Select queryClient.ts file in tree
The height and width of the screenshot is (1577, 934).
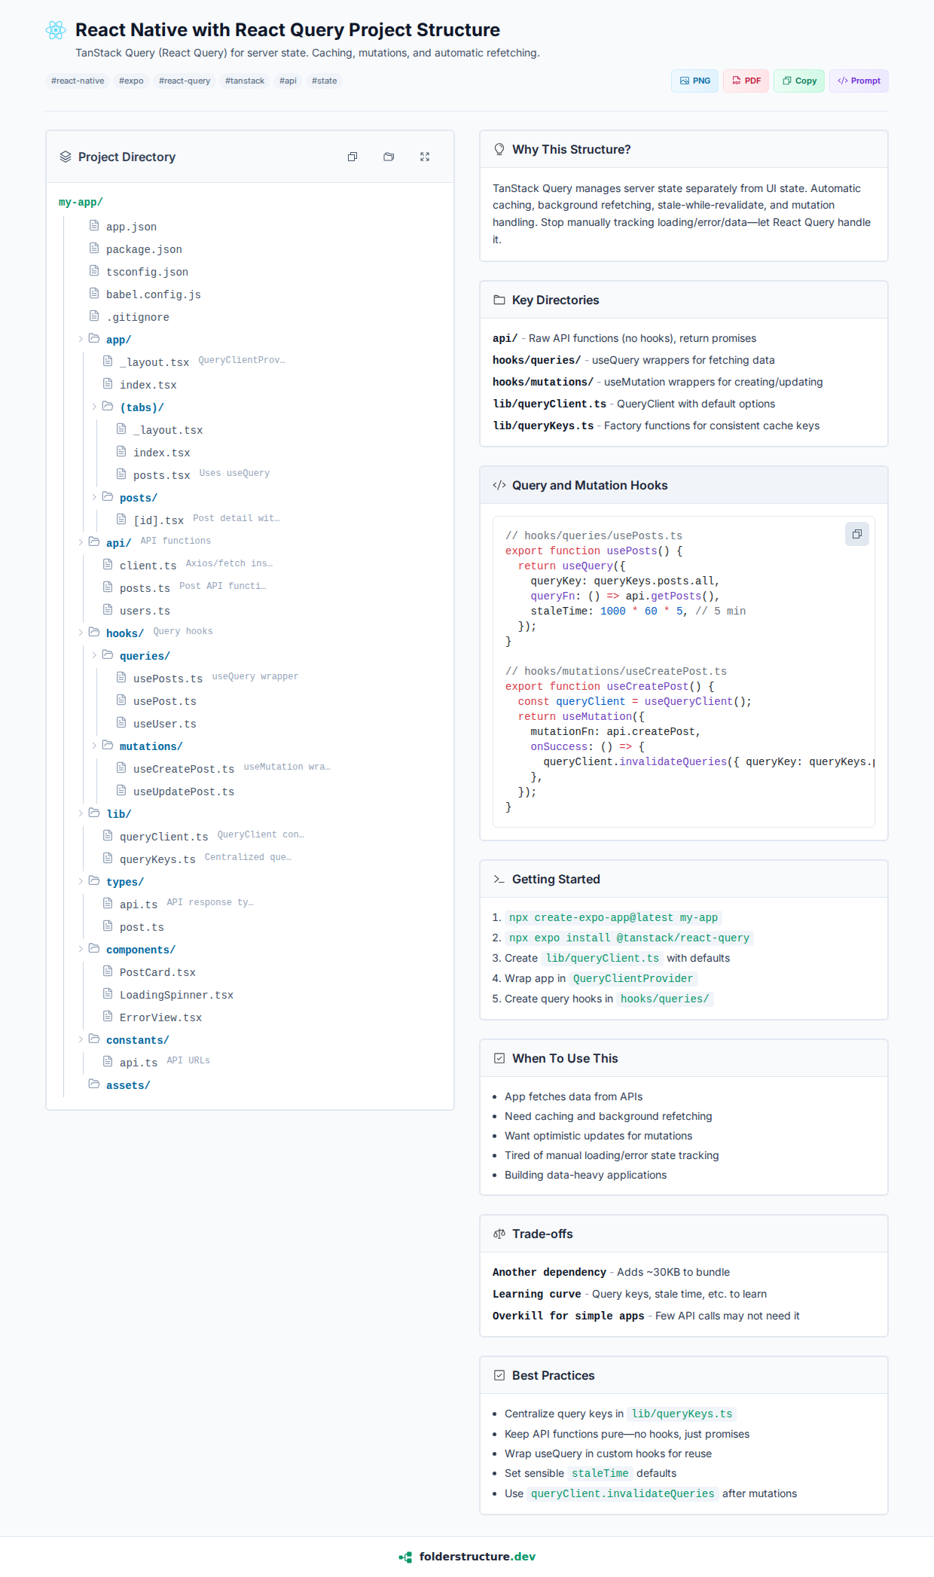coord(163,837)
